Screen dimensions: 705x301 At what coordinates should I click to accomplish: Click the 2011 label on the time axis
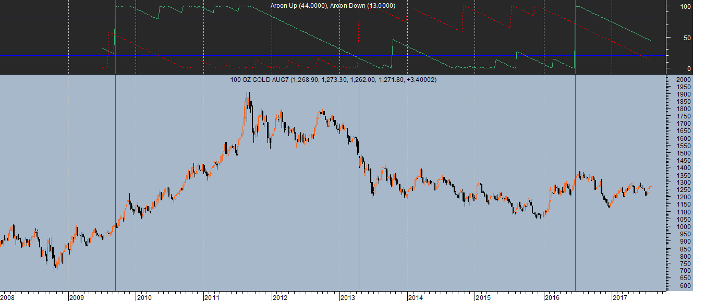coord(212,297)
